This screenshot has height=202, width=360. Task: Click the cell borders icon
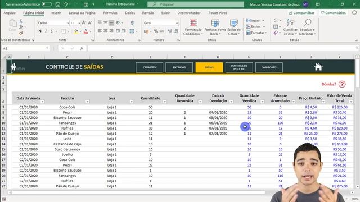[64, 31]
